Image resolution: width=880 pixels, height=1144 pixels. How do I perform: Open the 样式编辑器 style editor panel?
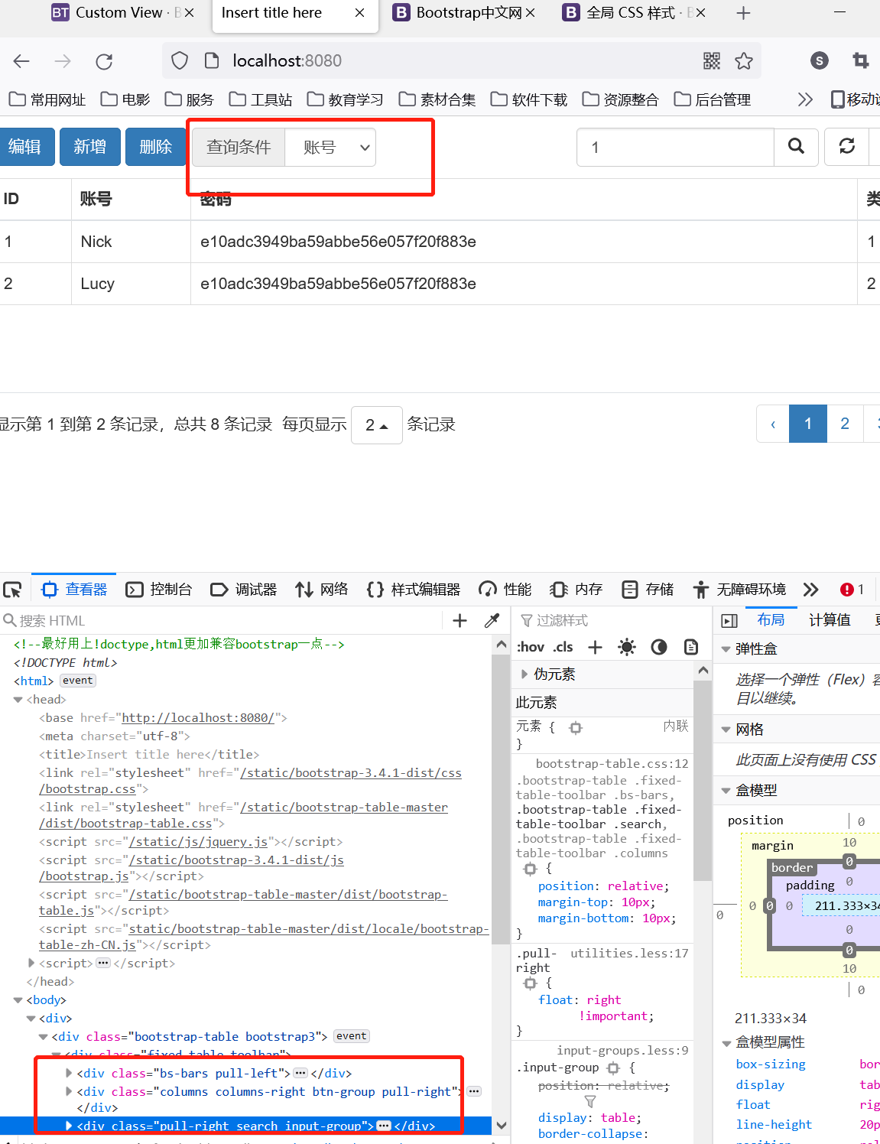[x=414, y=590]
